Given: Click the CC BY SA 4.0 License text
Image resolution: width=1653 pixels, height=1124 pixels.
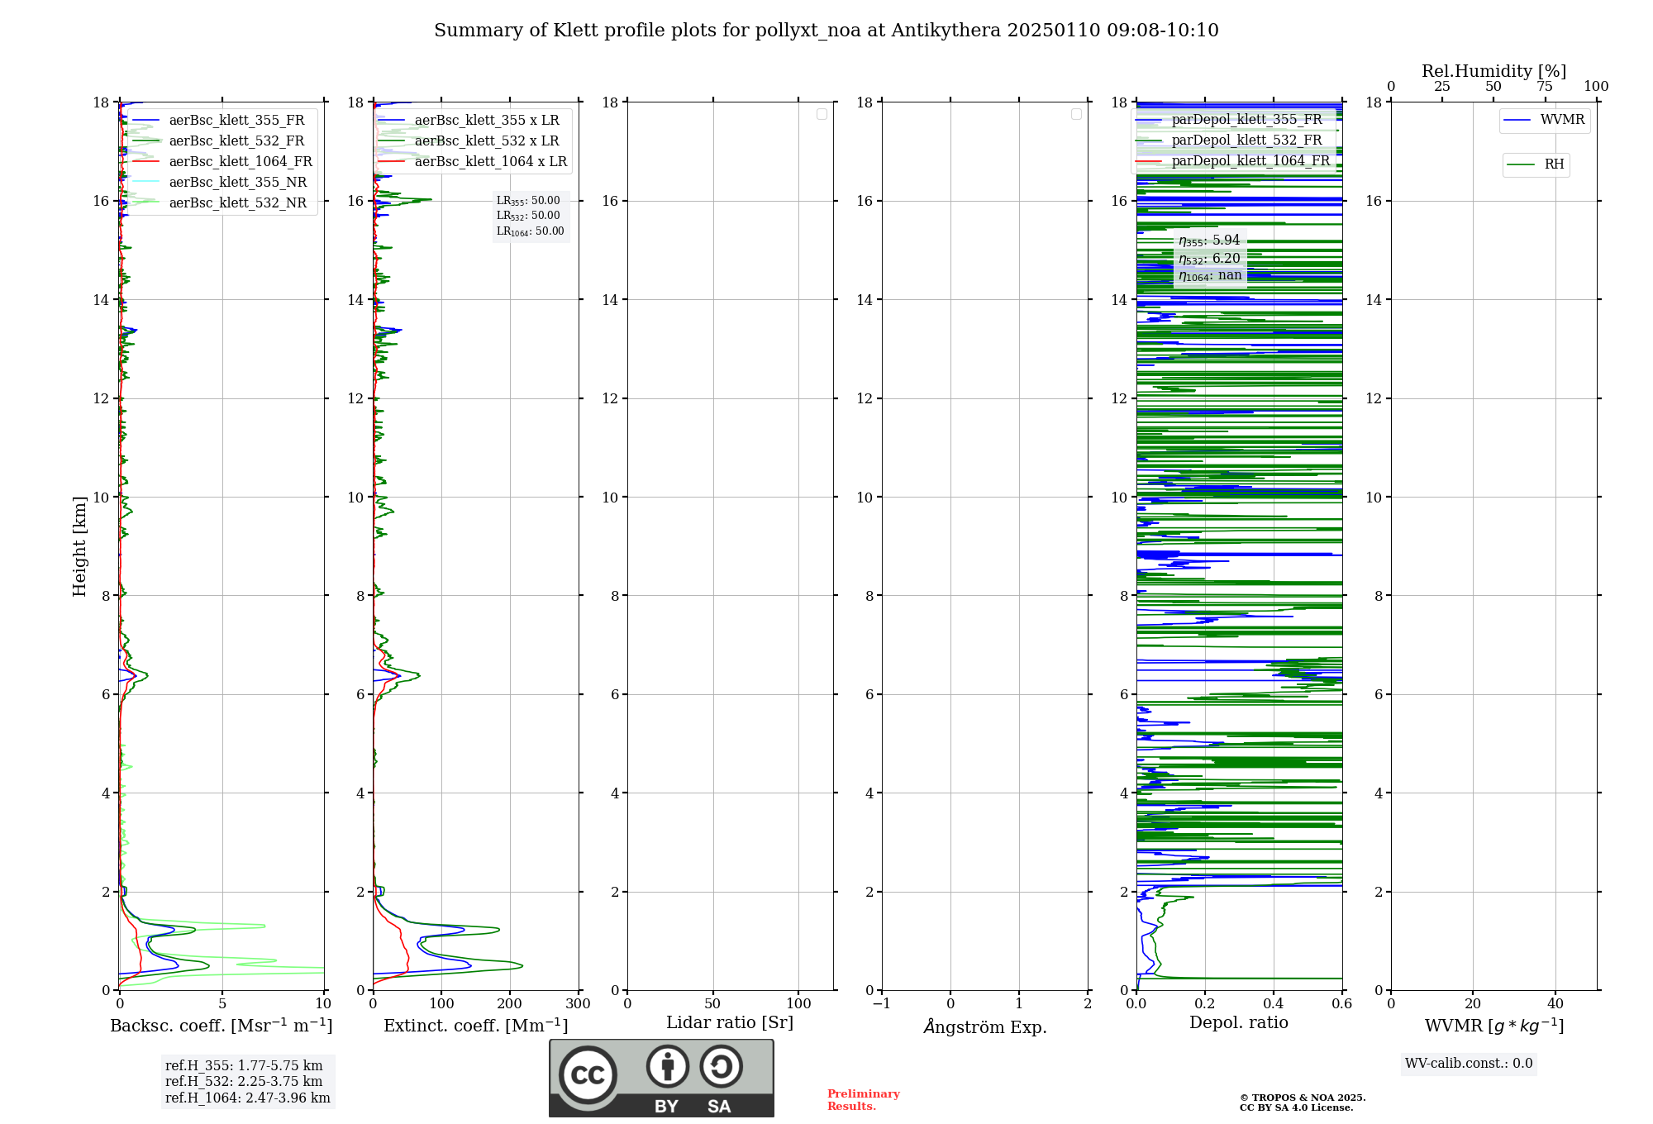Looking at the screenshot, I should click(x=1296, y=1107).
